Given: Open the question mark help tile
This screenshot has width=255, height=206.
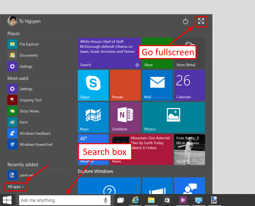Looking at the screenshot, I should [109, 186].
